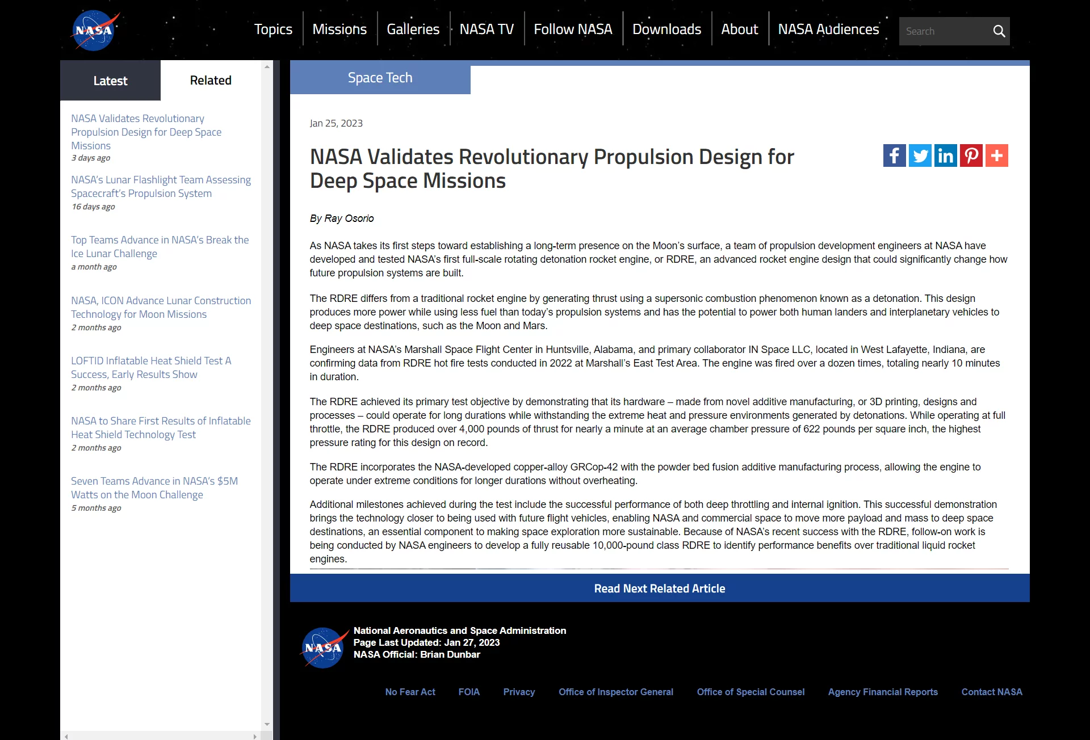The width and height of the screenshot is (1090, 740).
Task: Open Lunar Flashlight Team article link
Action: 161,186
